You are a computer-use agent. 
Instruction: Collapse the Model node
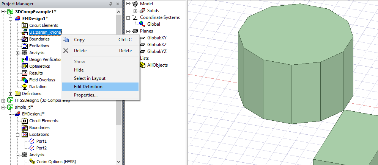(128, 4)
